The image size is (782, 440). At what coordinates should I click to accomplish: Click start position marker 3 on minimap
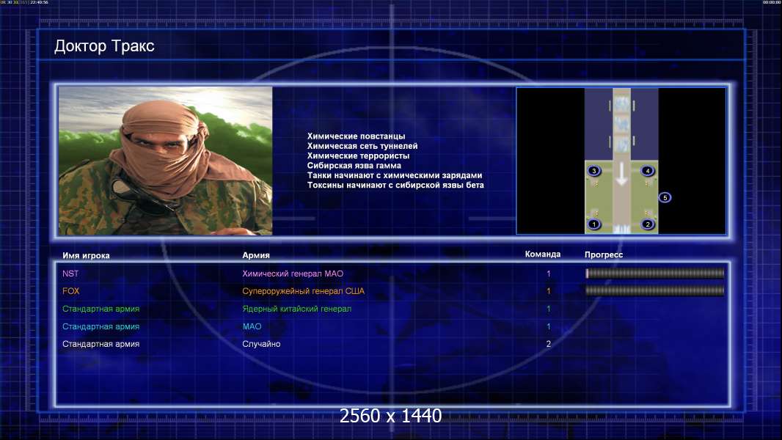593,170
